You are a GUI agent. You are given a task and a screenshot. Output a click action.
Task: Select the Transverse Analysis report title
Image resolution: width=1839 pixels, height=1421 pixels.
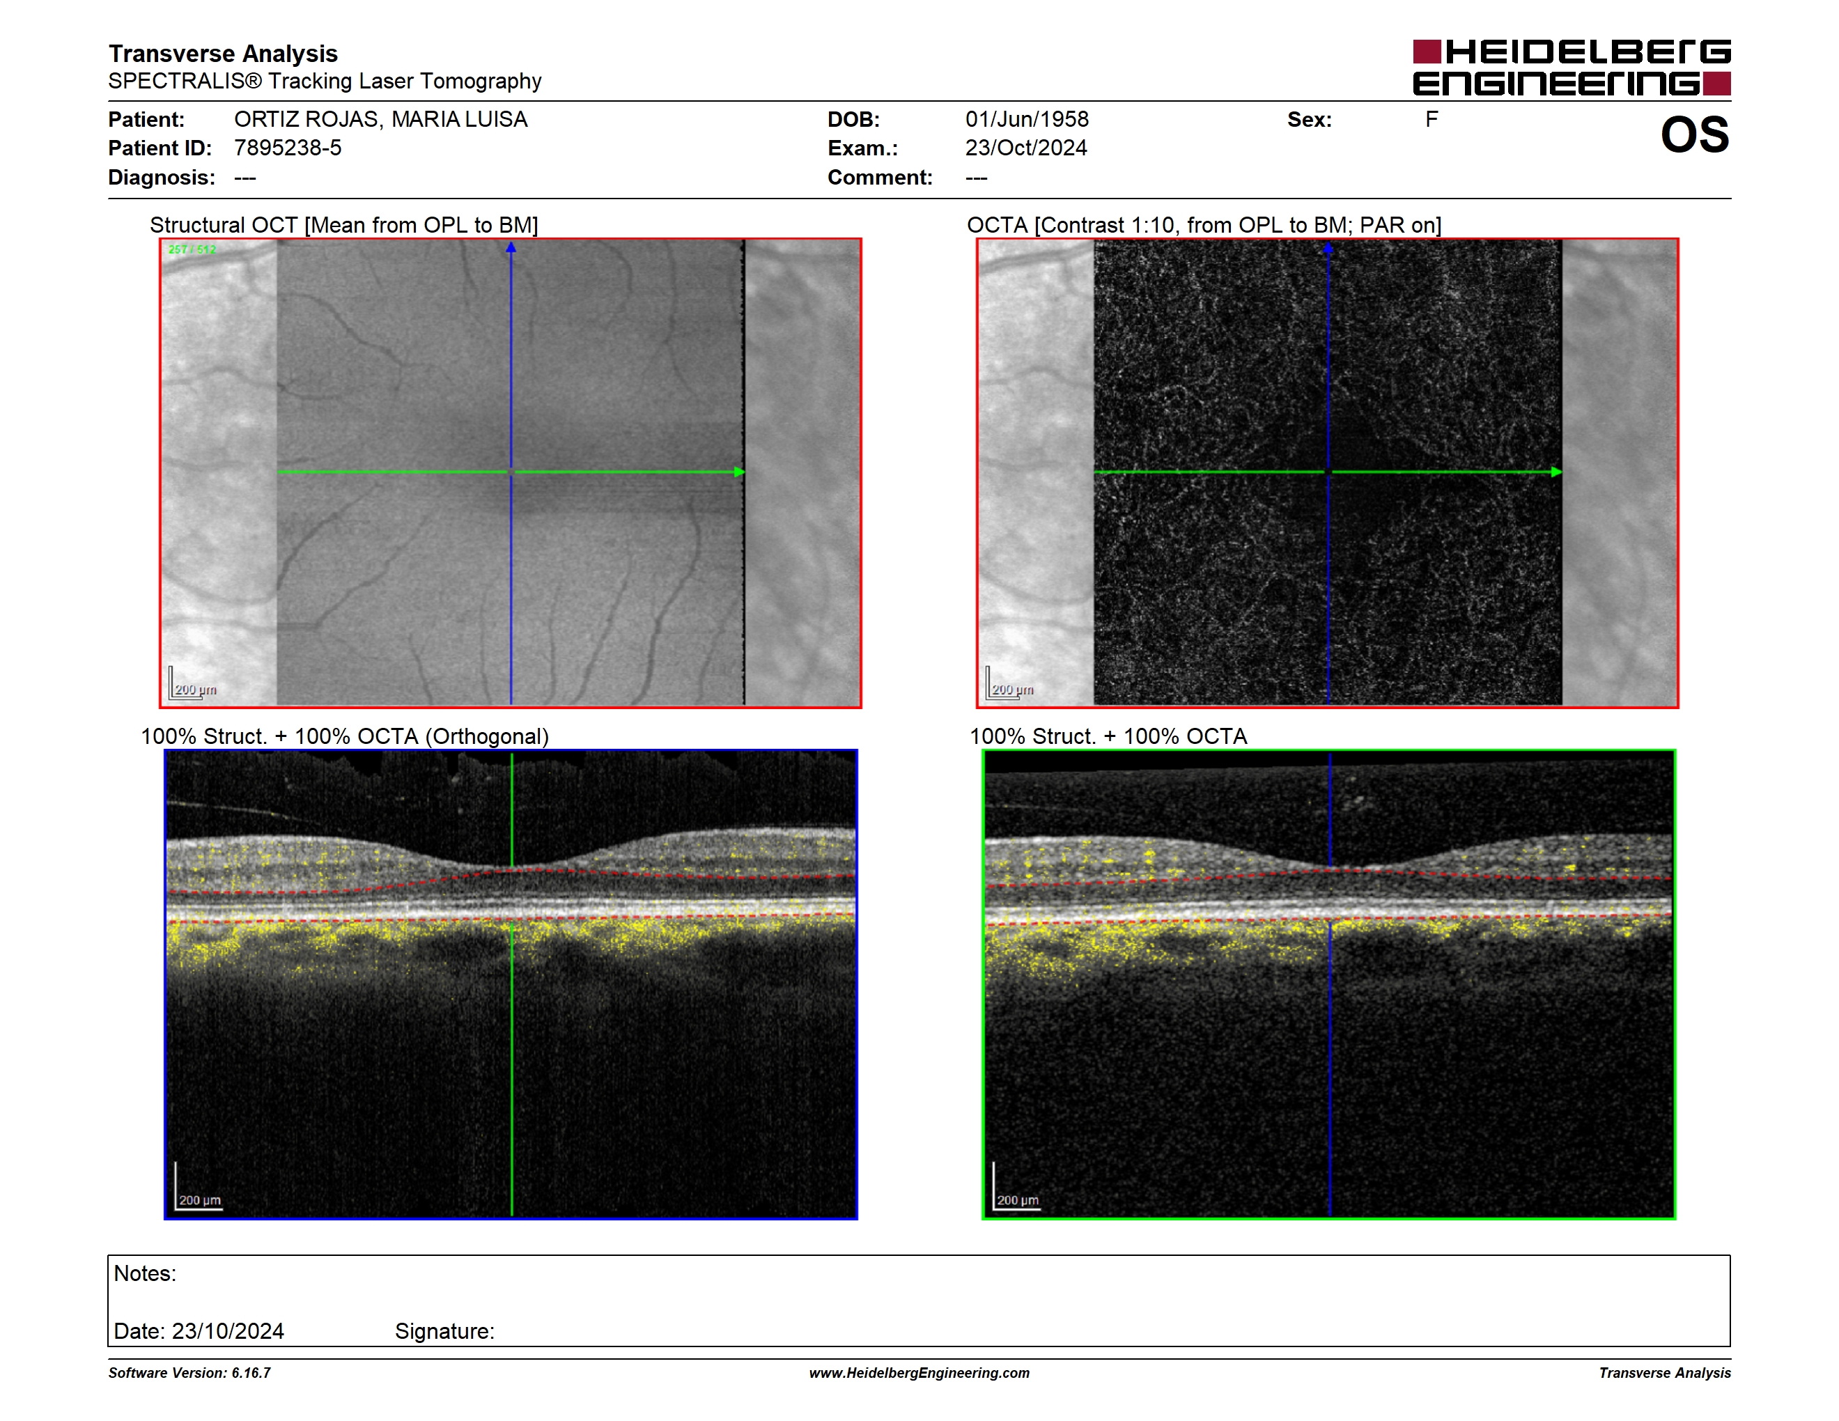point(223,53)
